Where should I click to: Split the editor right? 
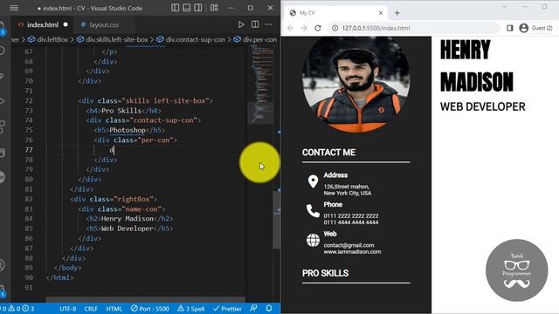255,24
